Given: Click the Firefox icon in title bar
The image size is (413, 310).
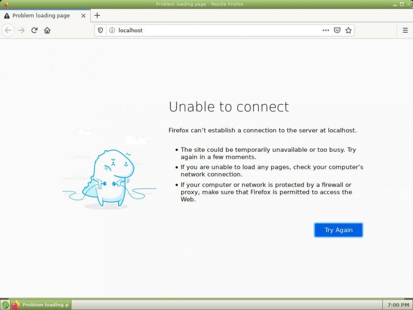Looking at the screenshot, I should pos(6,4).
